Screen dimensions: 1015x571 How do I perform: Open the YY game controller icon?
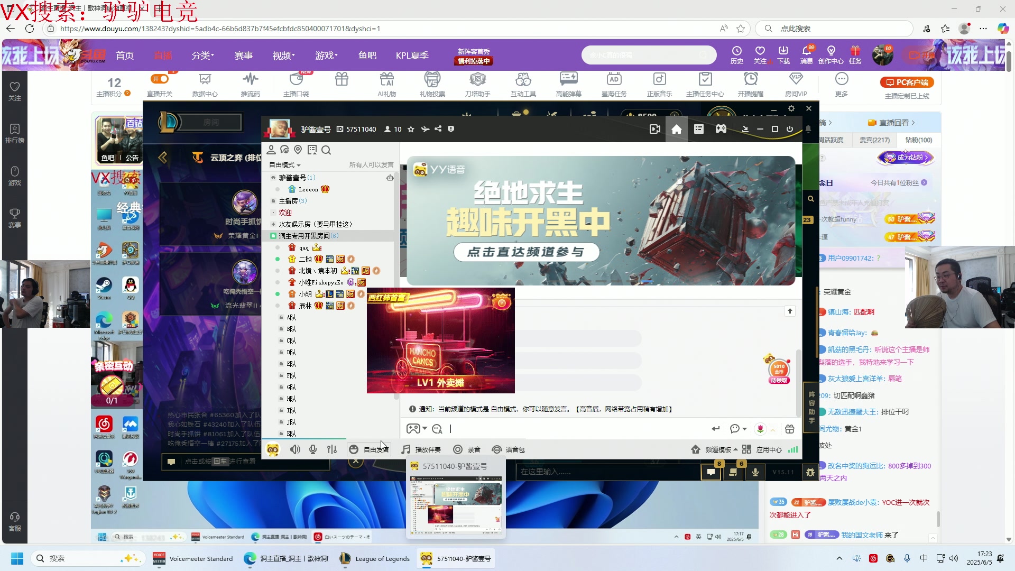[x=721, y=130]
